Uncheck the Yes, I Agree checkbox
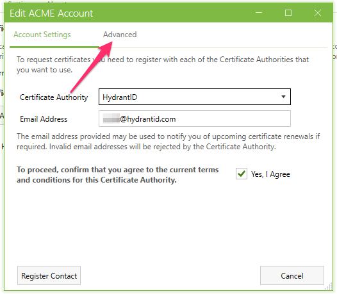 tap(242, 174)
